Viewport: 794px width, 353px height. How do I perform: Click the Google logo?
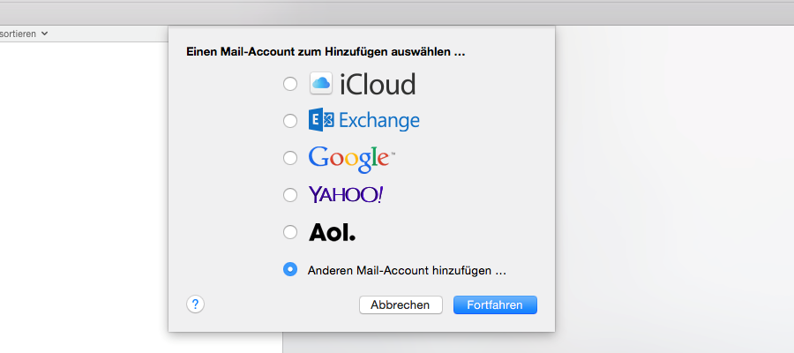pyautogui.click(x=351, y=159)
